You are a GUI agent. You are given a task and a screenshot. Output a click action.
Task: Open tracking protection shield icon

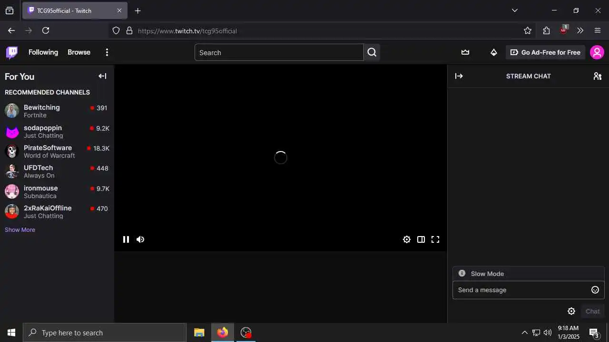(x=116, y=30)
